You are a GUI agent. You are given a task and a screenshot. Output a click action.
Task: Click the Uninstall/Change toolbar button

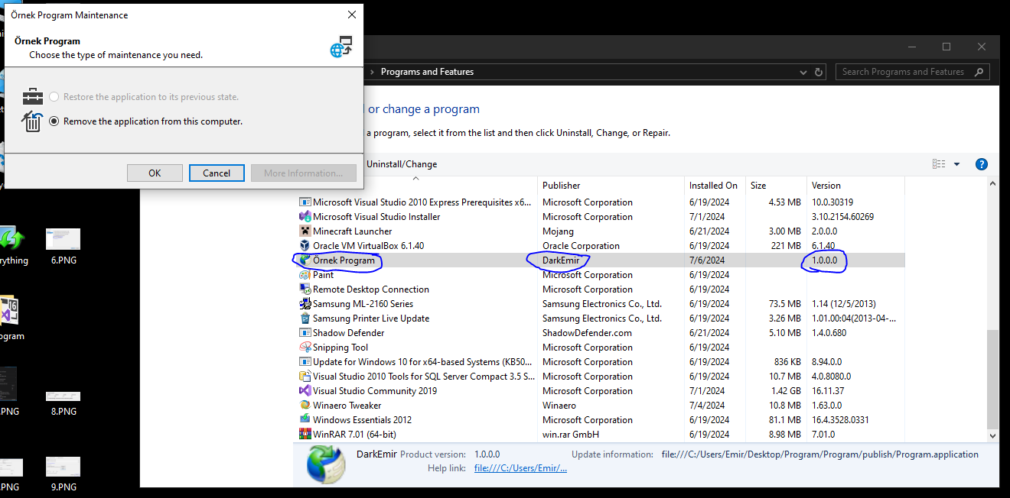402,164
